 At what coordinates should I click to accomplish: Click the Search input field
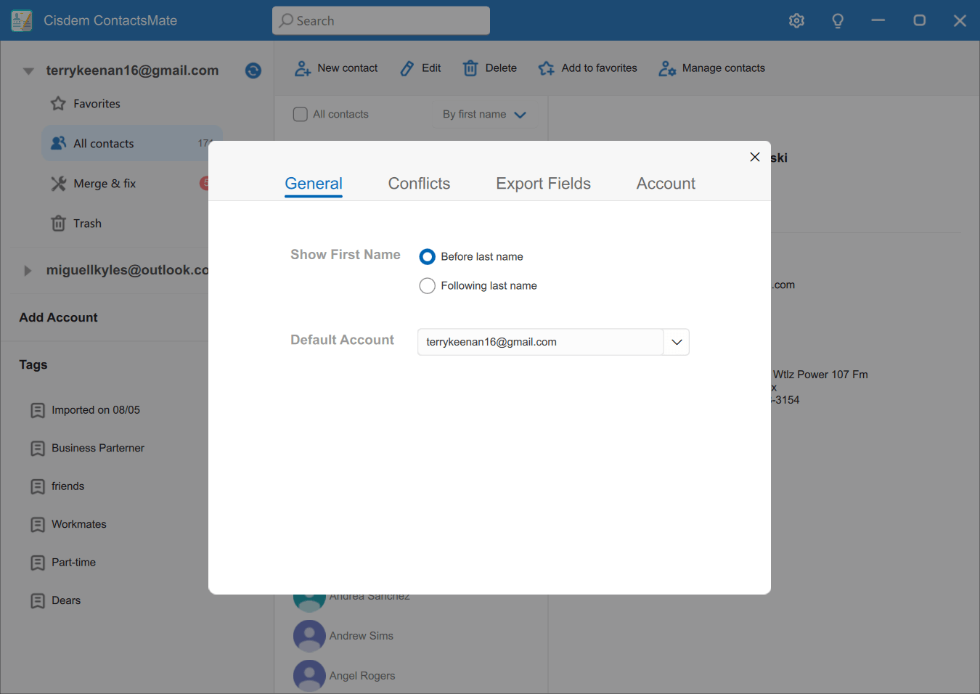[381, 21]
